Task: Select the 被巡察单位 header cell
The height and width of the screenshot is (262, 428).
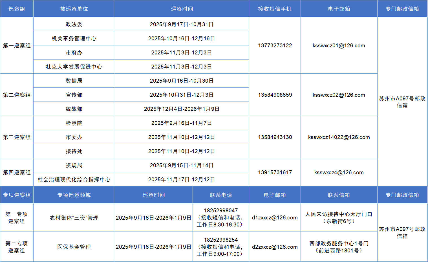Action: pos(74,9)
